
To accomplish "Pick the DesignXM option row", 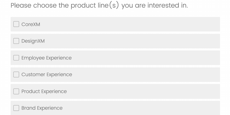I will pos(135,41).
